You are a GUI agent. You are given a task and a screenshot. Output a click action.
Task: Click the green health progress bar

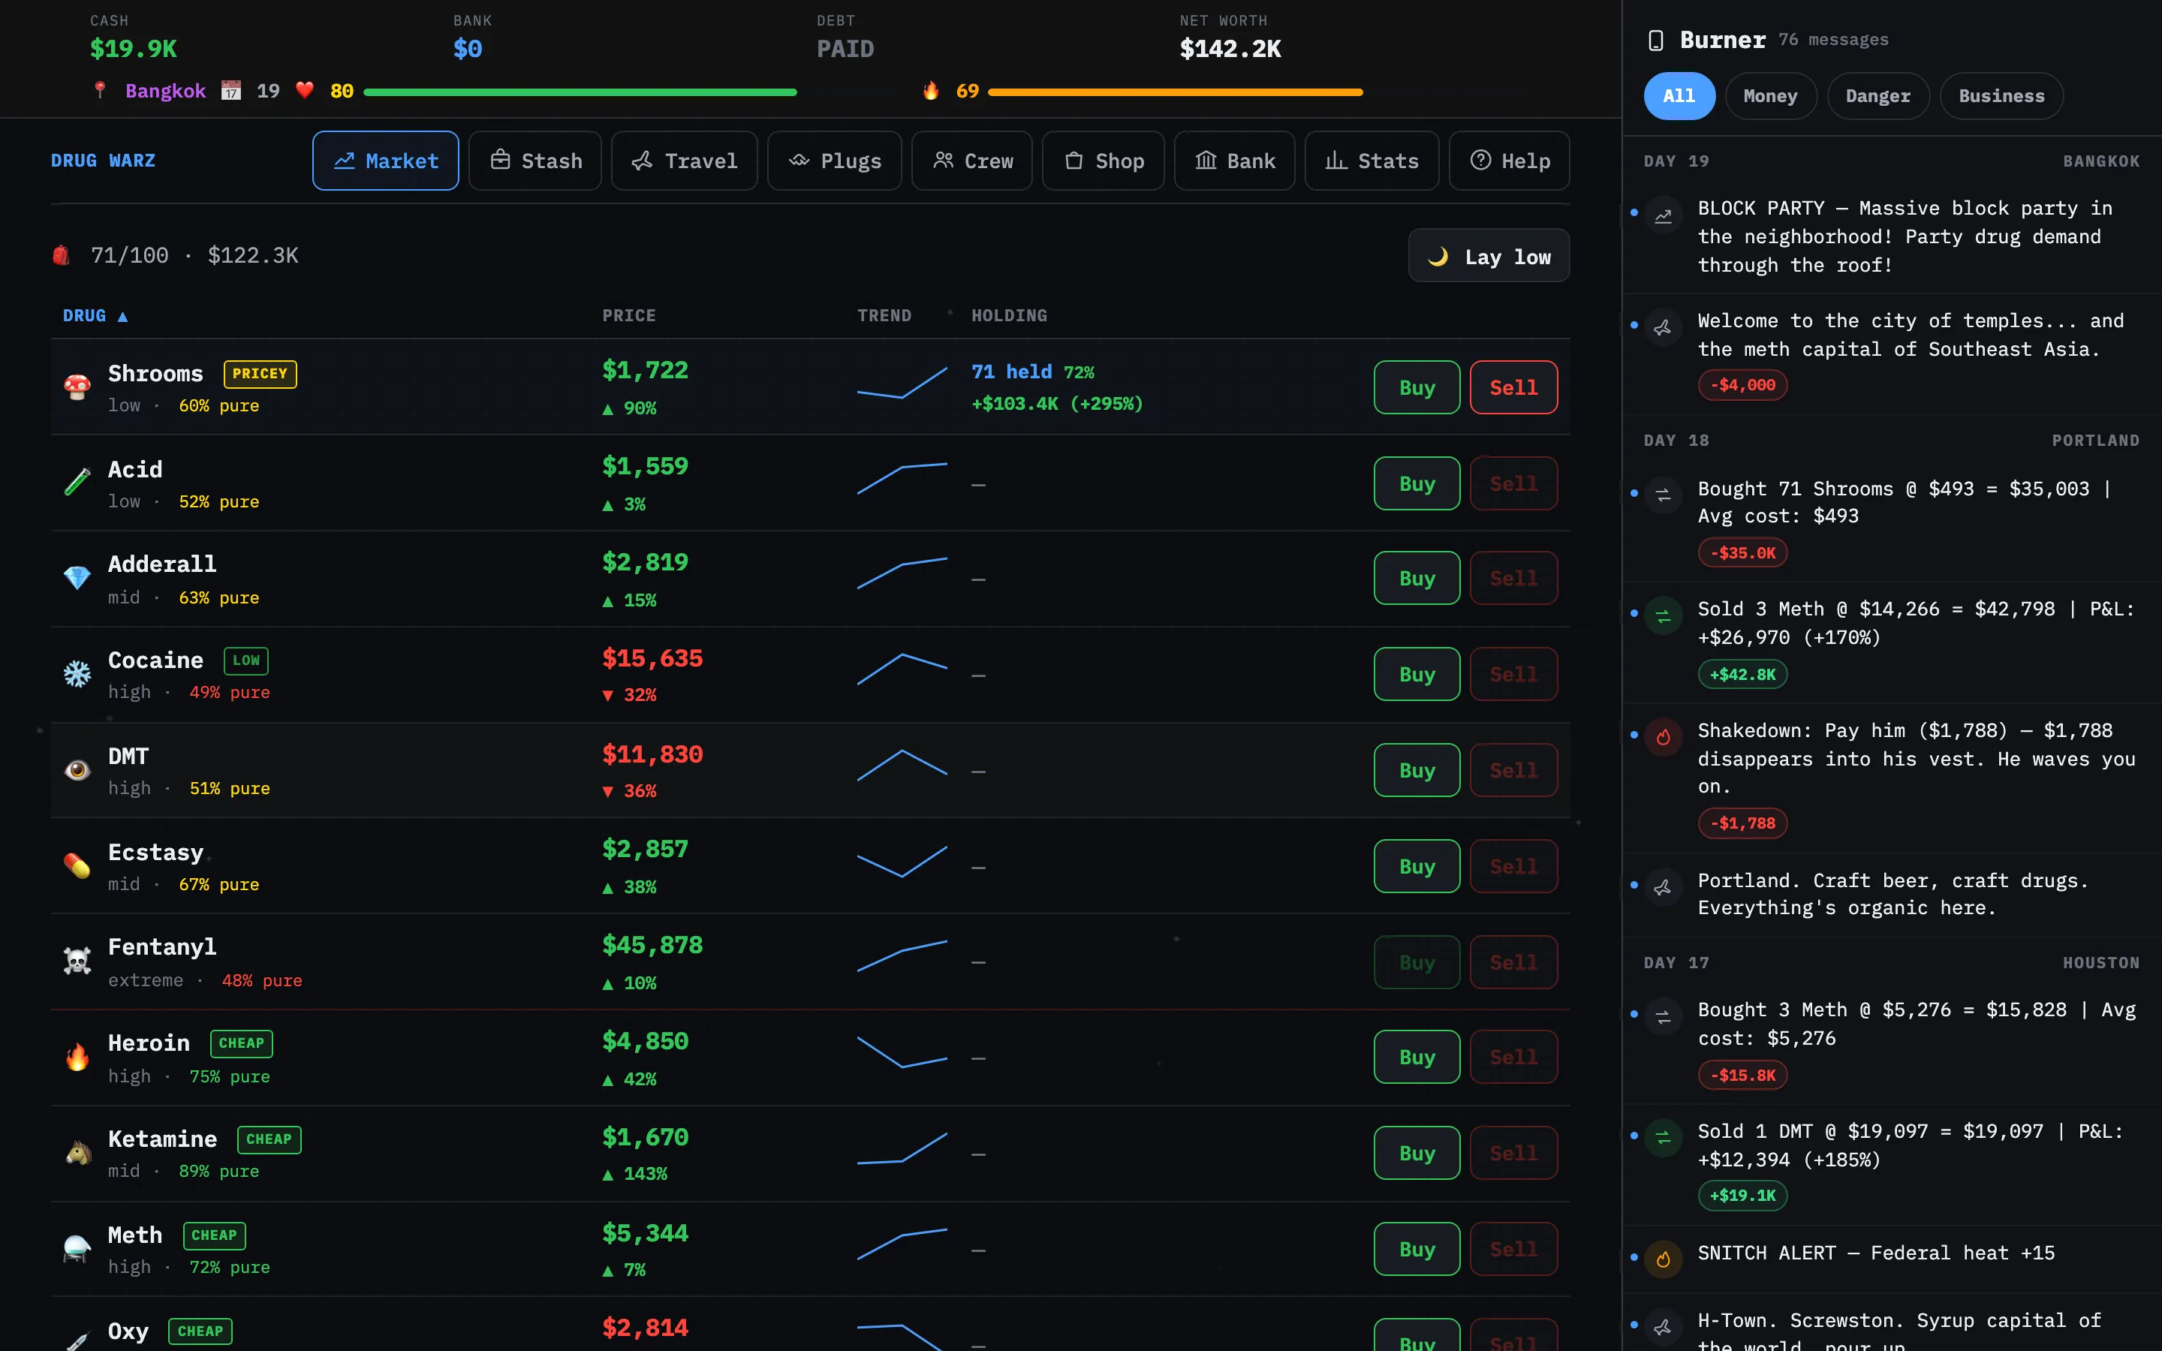coord(580,92)
